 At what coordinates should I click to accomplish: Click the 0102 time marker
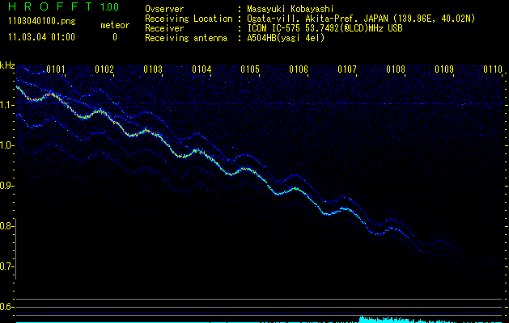point(104,69)
